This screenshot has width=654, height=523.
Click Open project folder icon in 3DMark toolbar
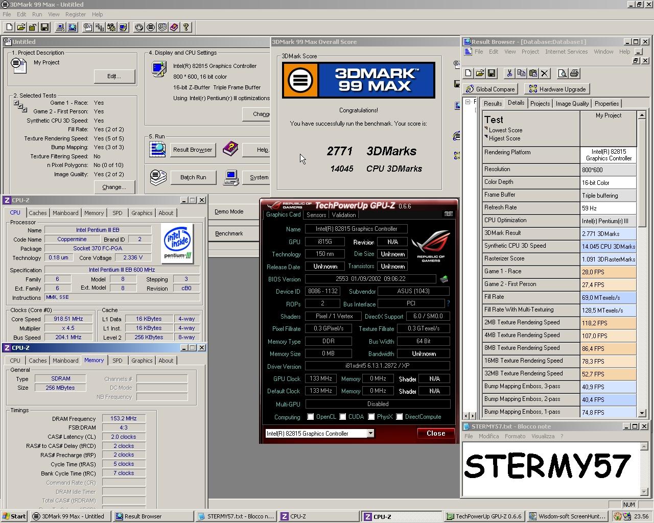(x=21, y=27)
